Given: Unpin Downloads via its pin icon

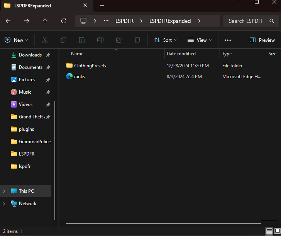Looking at the screenshot, I should point(48,55).
